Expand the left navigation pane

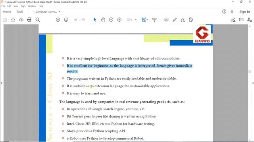(2, 83)
